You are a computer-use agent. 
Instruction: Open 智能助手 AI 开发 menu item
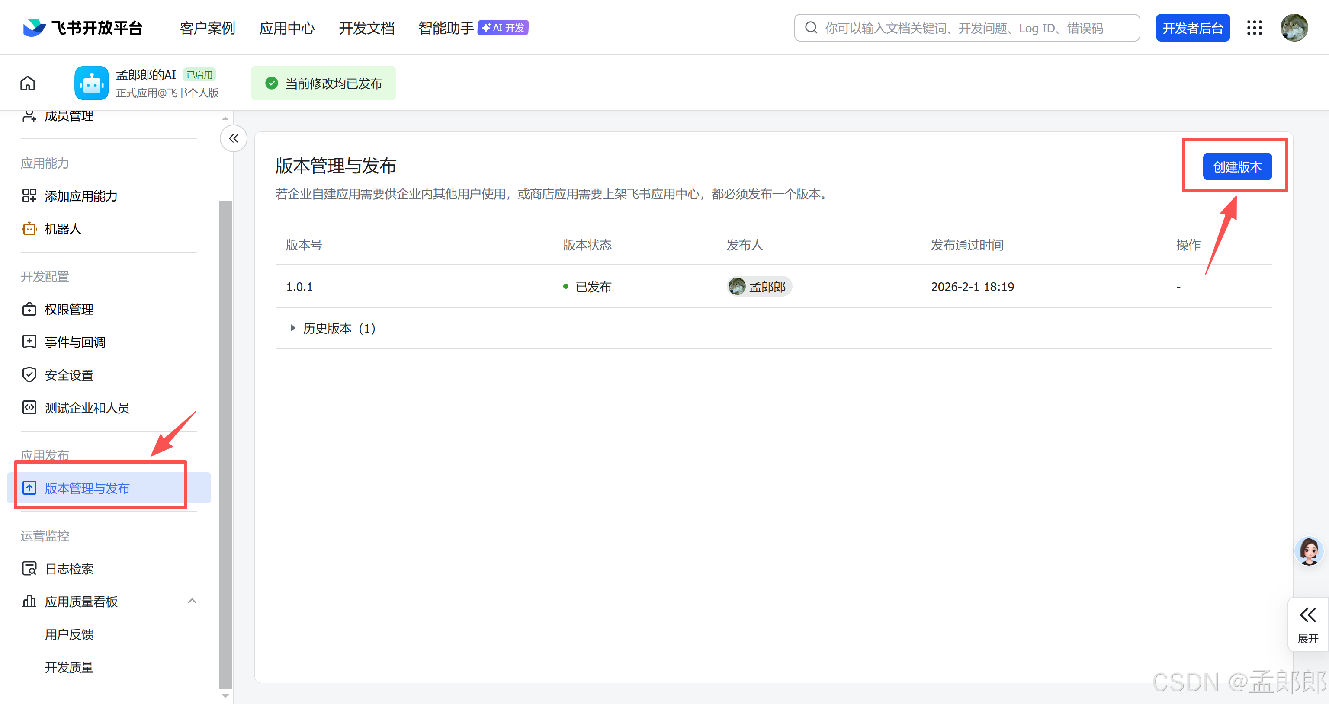[472, 28]
